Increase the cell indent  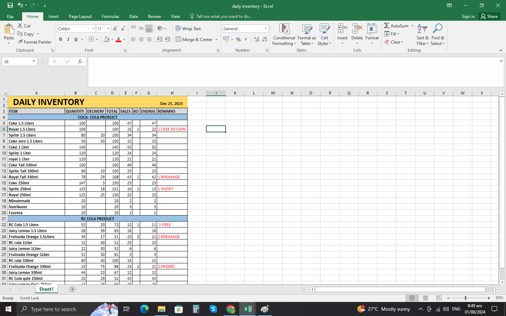tap(168, 39)
